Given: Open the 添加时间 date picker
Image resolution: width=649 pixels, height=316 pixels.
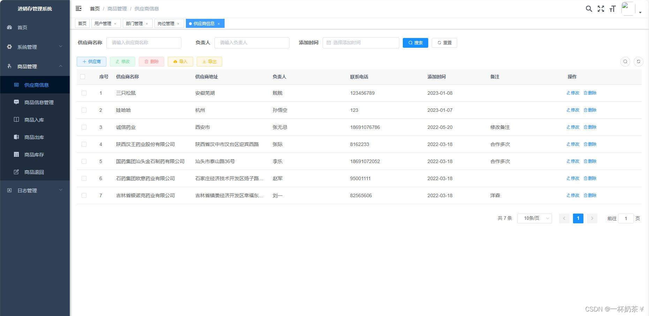Looking at the screenshot, I should point(361,43).
